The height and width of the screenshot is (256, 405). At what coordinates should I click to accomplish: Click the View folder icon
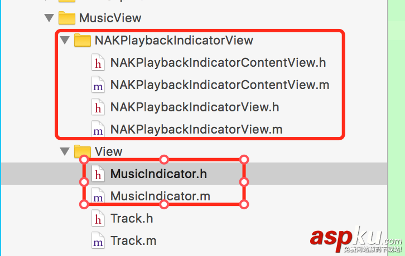point(83,151)
